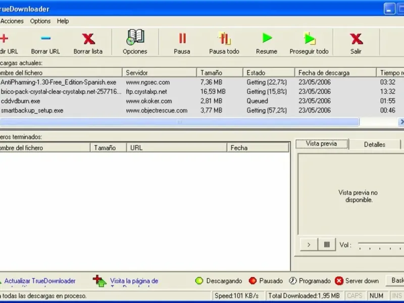The image size is (404, 303).
Task: Sort downloads by the Estado column header
Action: pyautogui.click(x=269, y=73)
